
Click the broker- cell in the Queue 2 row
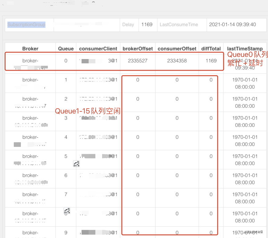[30, 102]
